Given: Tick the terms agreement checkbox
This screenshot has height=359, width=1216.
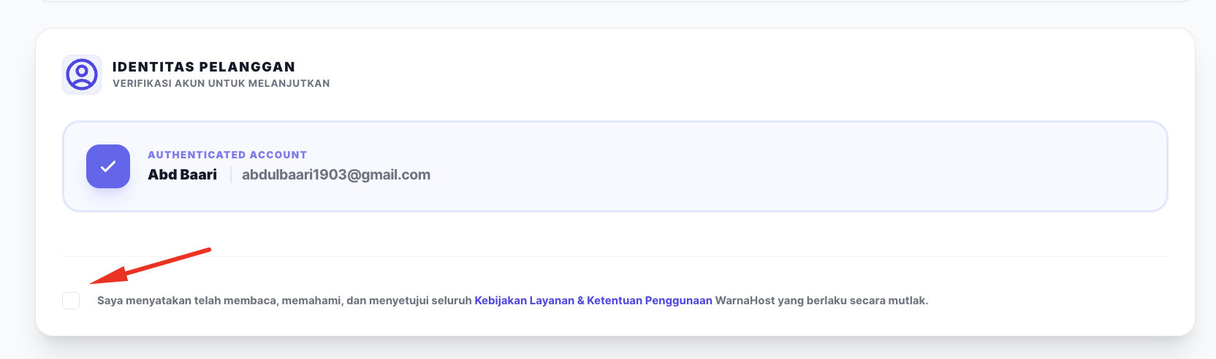Looking at the screenshot, I should click(x=71, y=301).
